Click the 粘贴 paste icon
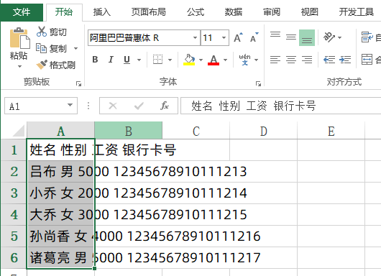 click(19, 38)
